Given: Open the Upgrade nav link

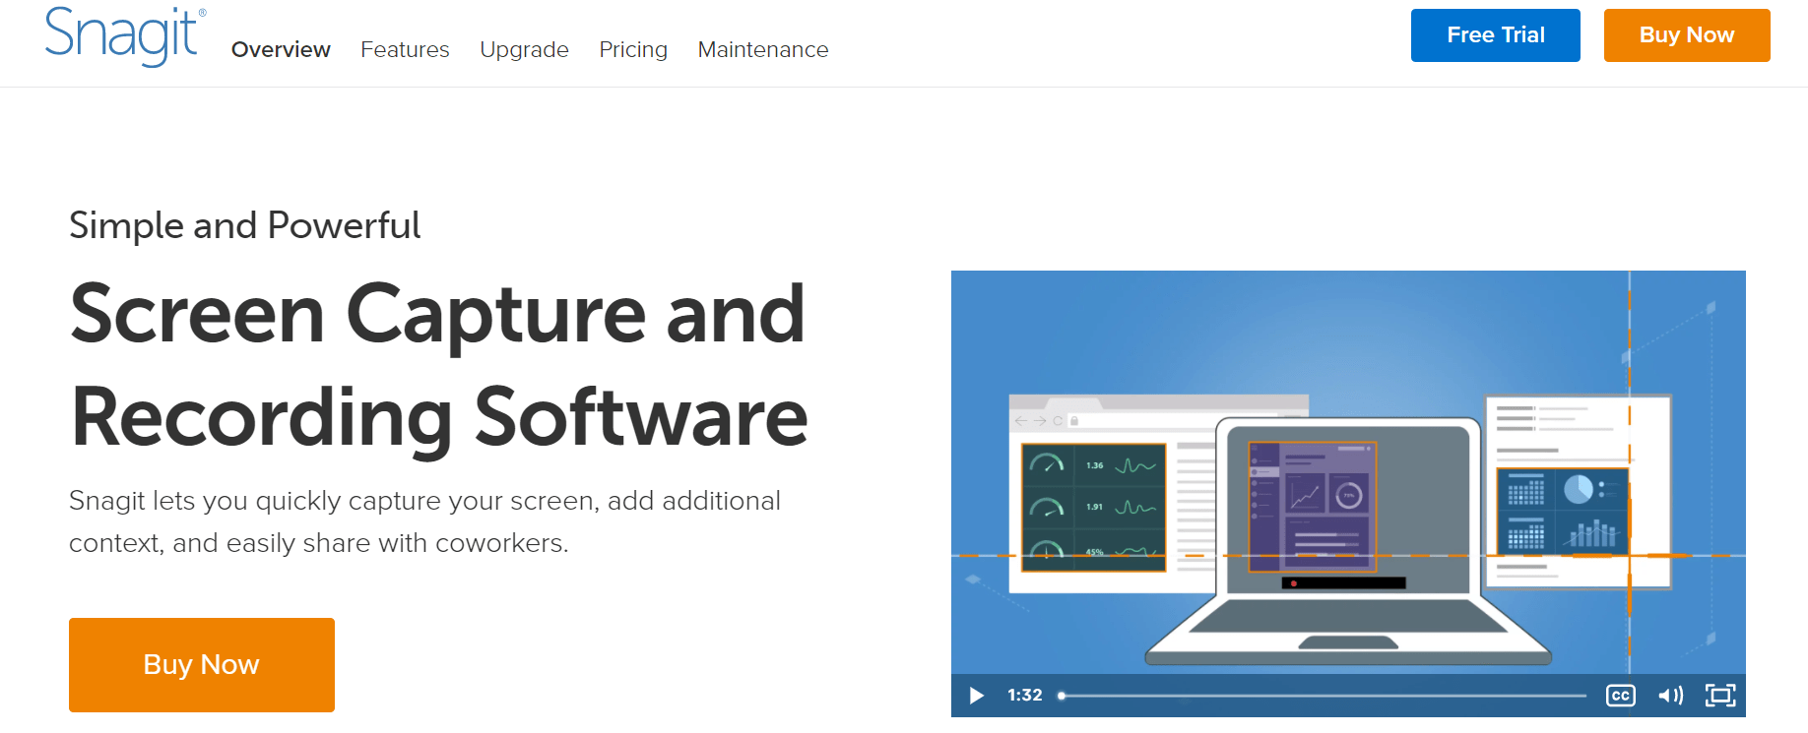Looking at the screenshot, I should (x=524, y=49).
